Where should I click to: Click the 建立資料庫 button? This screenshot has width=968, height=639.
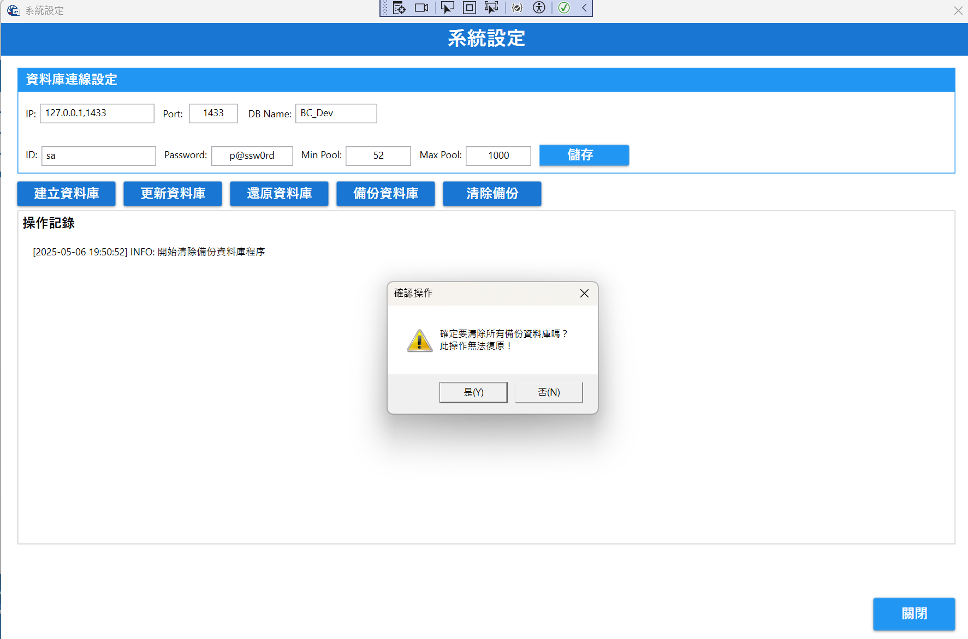(66, 194)
